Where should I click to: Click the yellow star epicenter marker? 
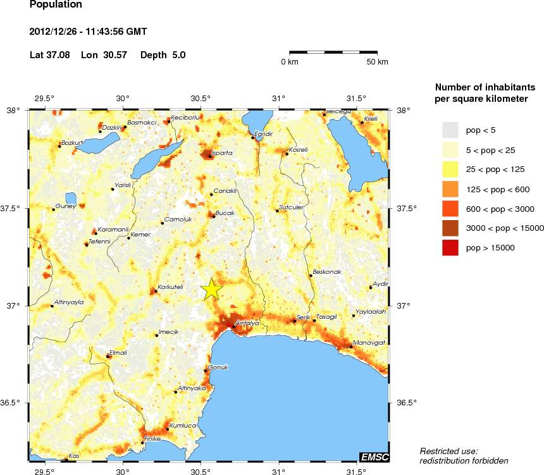pyautogui.click(x=212, y=289)
